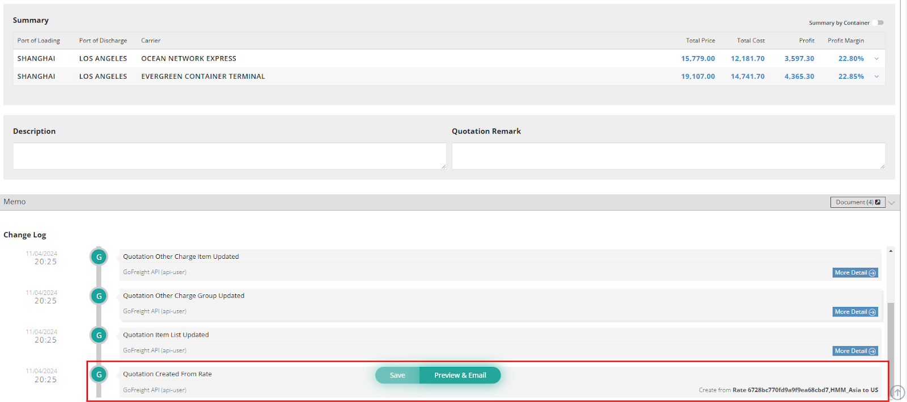Toggle the Summary by Container switch
Image resolution: width=907 pixels, height=402 pixels.
pos(880,23)
